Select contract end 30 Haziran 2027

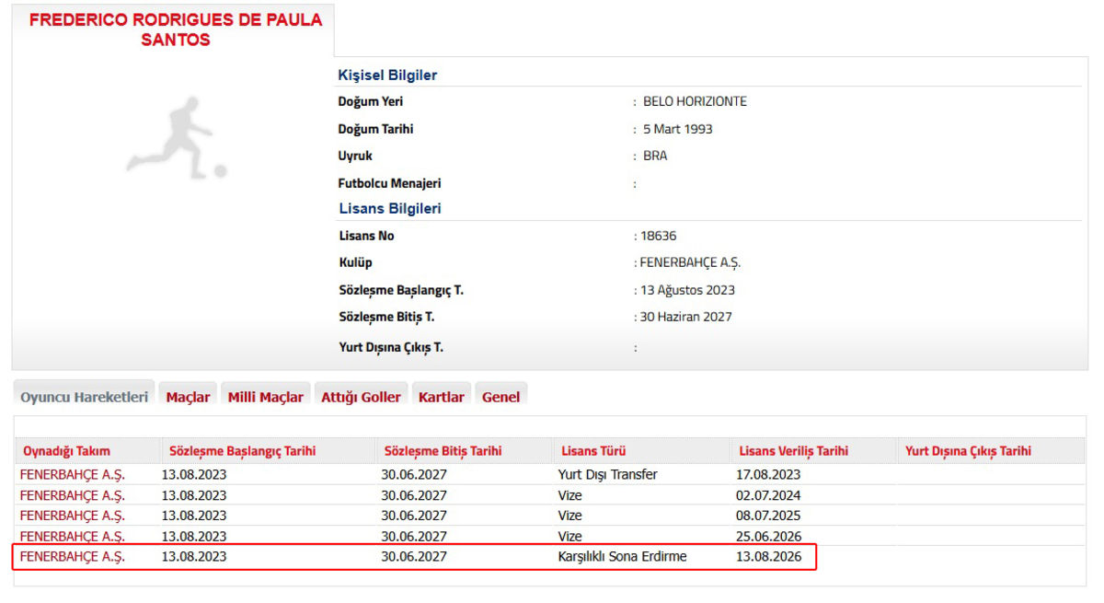click(x=685, y=317)
